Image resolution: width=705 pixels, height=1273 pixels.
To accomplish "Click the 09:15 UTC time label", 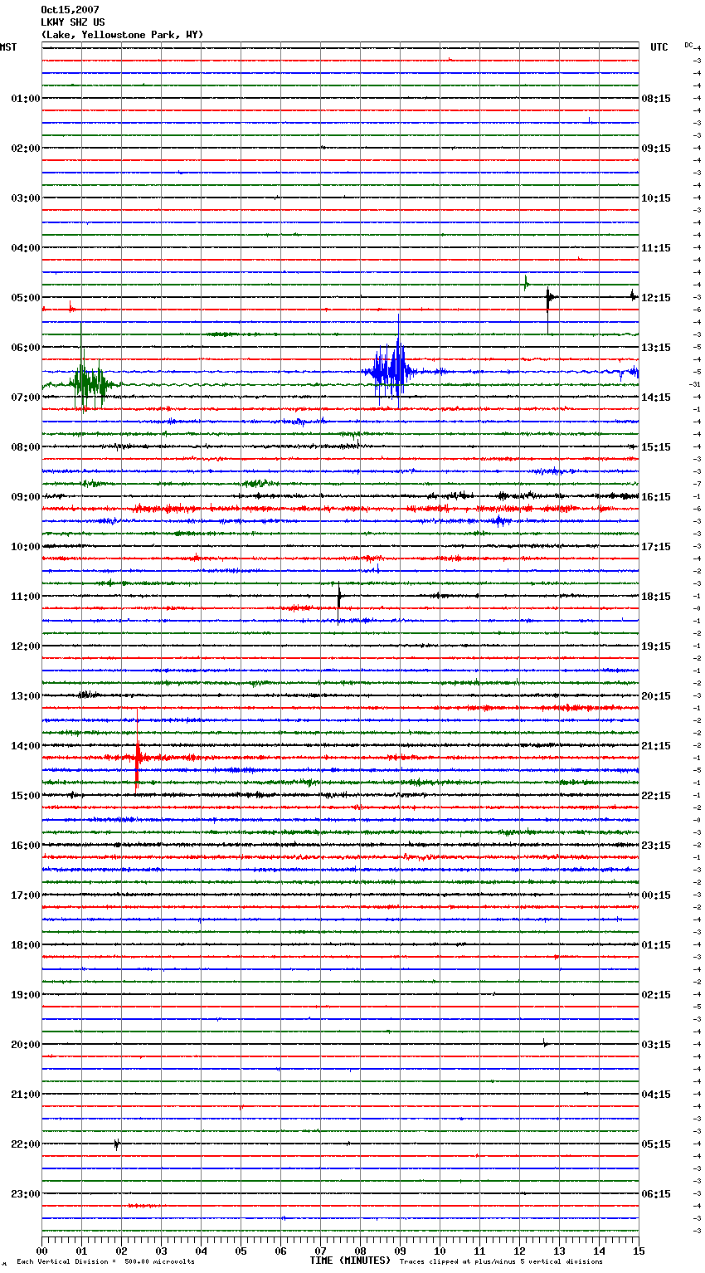I will tap(656, 149).
